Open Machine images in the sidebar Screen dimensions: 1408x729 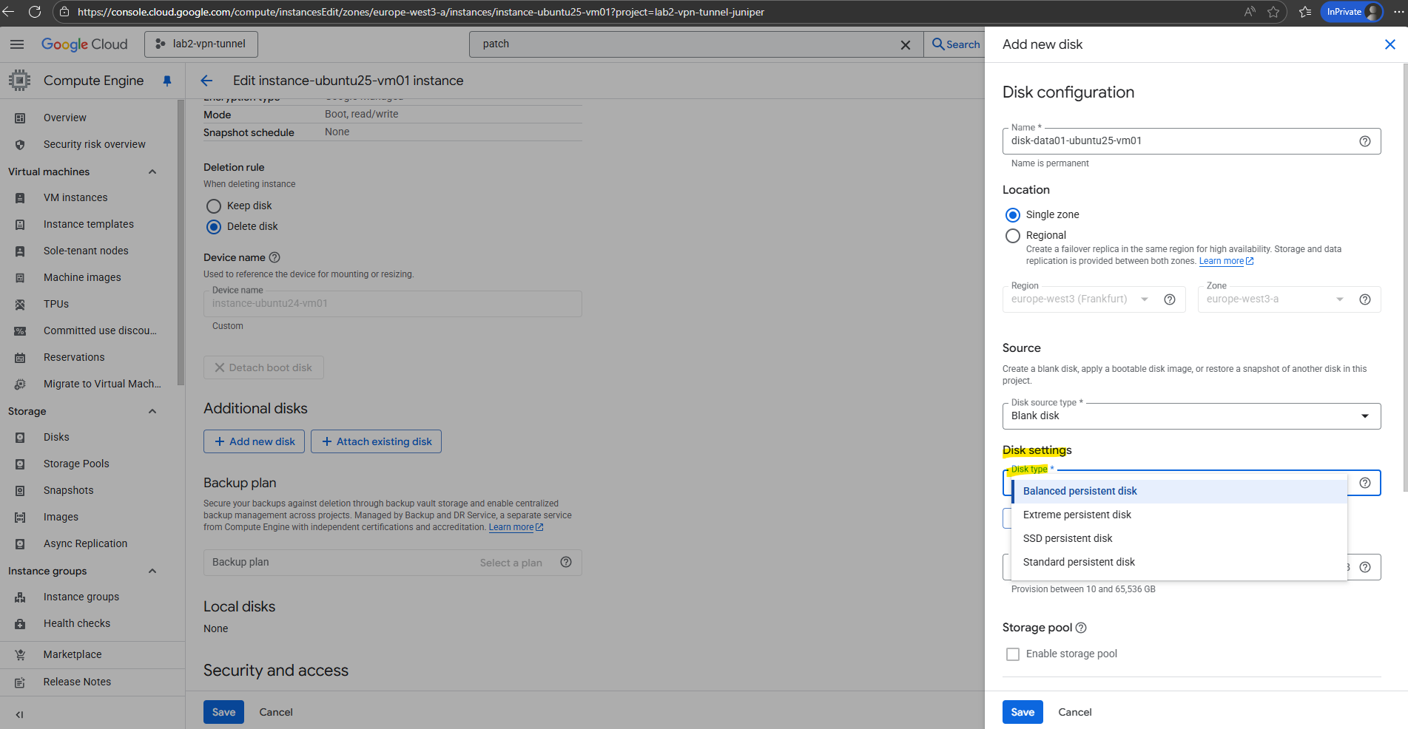point(82,277)
